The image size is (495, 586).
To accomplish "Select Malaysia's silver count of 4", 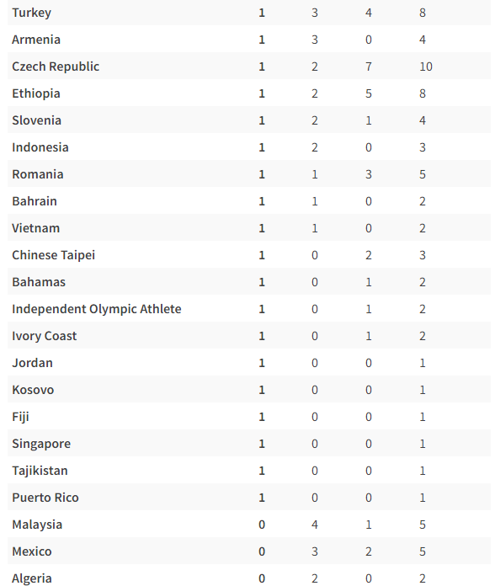I will 315,525.
